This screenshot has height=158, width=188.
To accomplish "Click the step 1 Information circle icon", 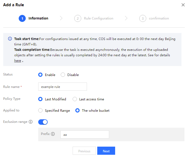I will pyautogui.click(x=22, y=18).
